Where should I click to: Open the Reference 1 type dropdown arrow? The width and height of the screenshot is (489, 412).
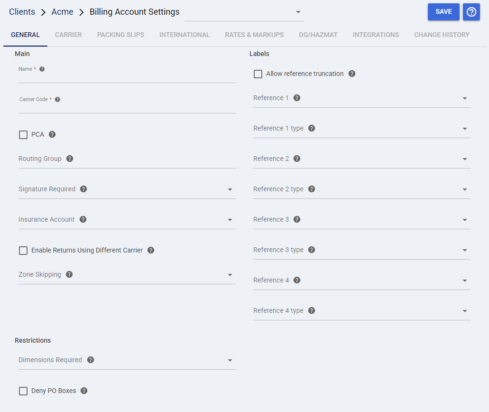(465, 129)
